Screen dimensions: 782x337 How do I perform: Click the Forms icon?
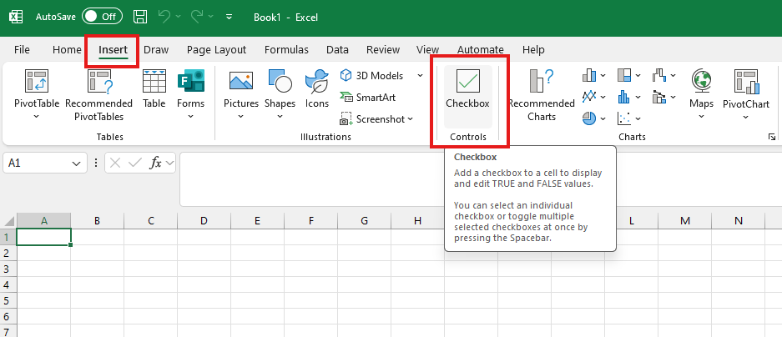(190, 82)
